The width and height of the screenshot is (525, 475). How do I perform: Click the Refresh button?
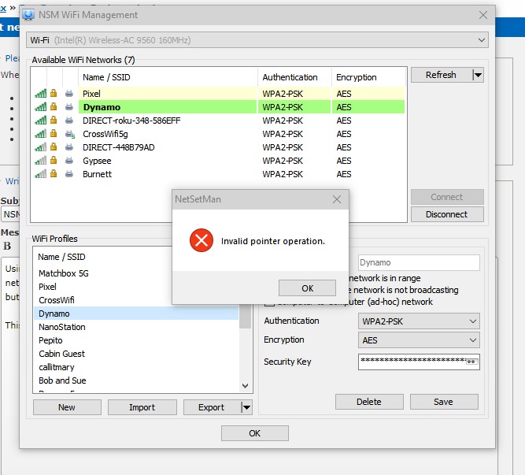[441, 75]
